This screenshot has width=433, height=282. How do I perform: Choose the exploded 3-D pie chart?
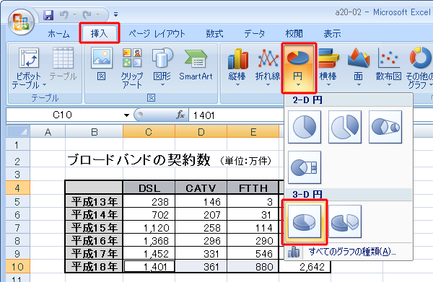coord(345,221)
